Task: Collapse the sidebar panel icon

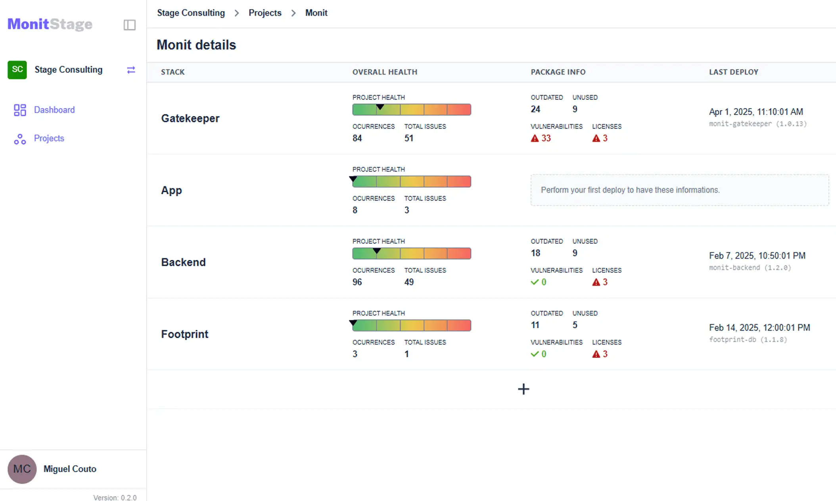Action: [x=129, y=25]
